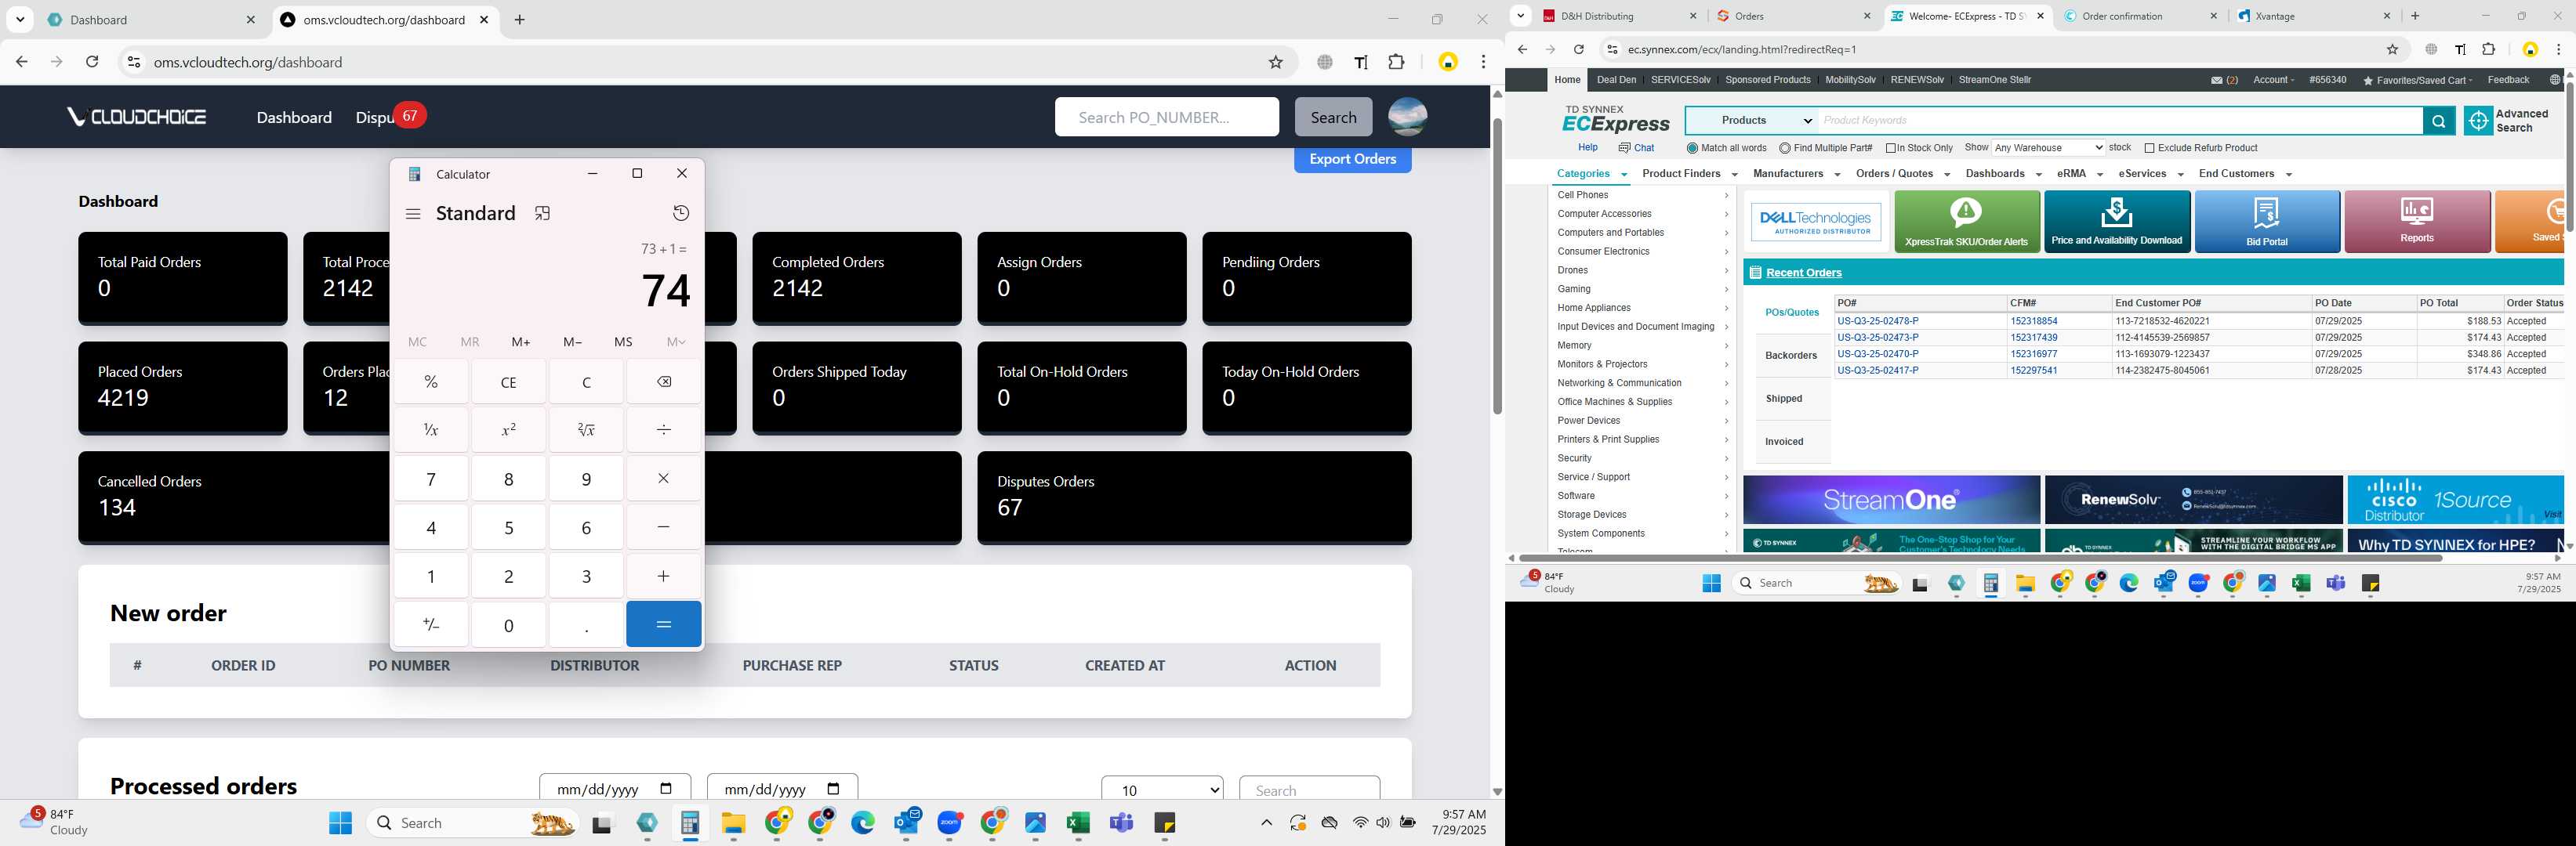Click the calculator backspace key

pyautogui.click(x=664, y=381)
